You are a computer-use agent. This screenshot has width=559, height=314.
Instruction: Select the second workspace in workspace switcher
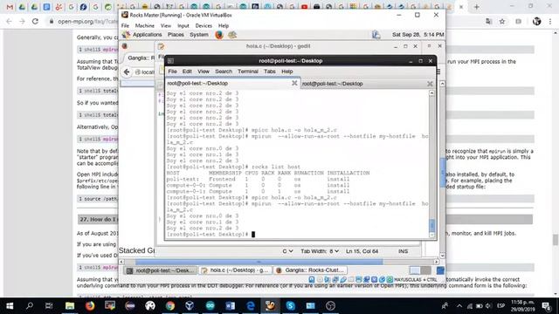[425, 270]
